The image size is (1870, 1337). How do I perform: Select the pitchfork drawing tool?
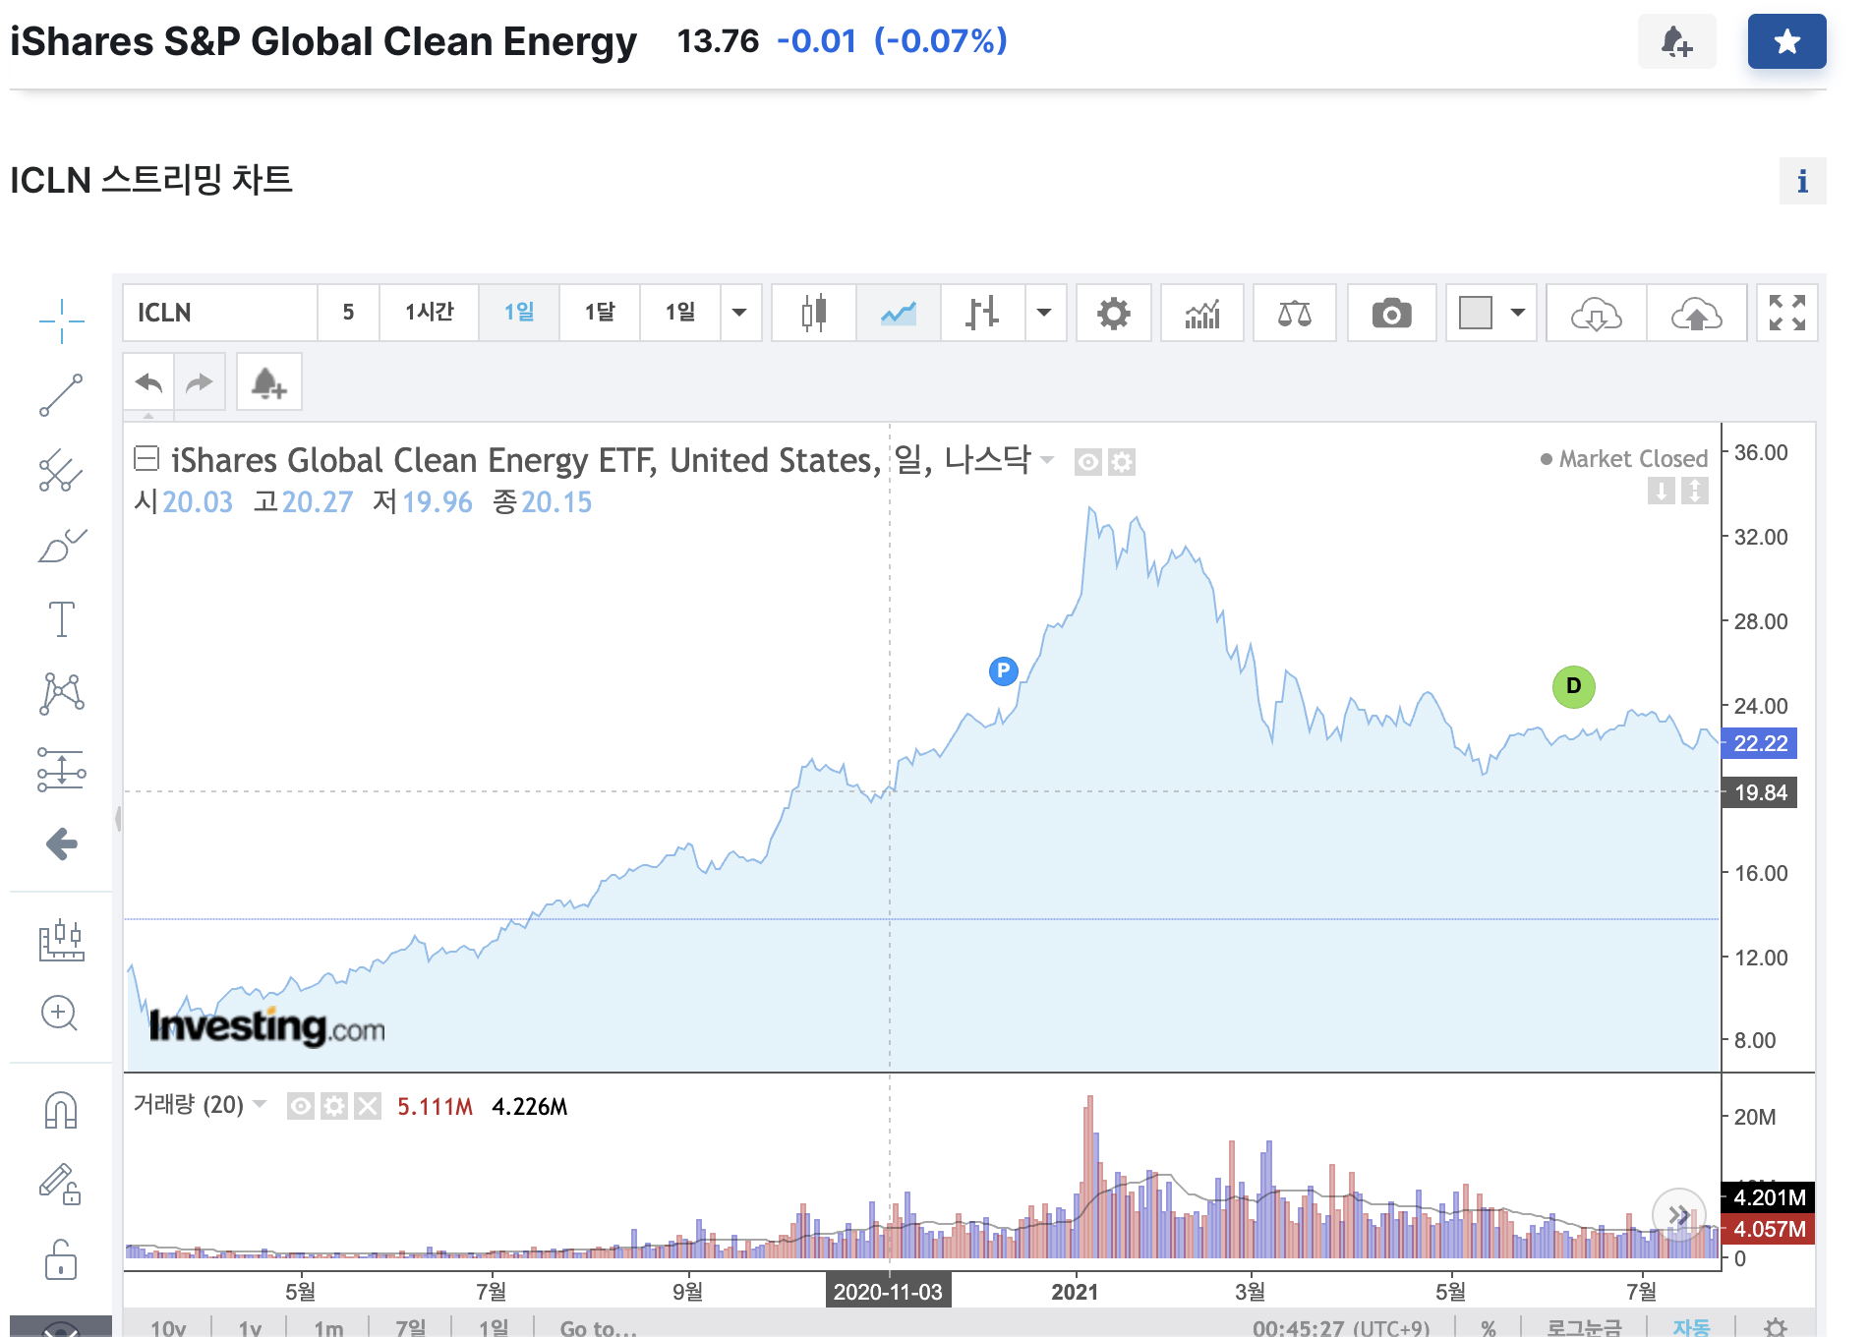(x=61, y=471)
